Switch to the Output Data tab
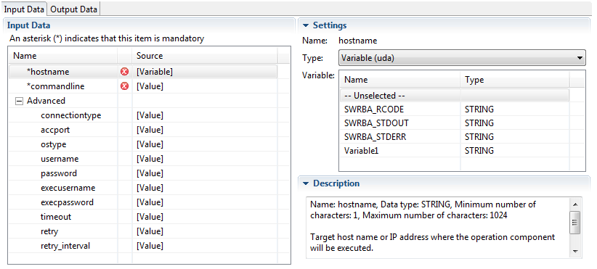 [73, 9]
